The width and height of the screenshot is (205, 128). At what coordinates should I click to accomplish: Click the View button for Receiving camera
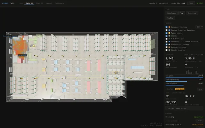click(199, 121)
